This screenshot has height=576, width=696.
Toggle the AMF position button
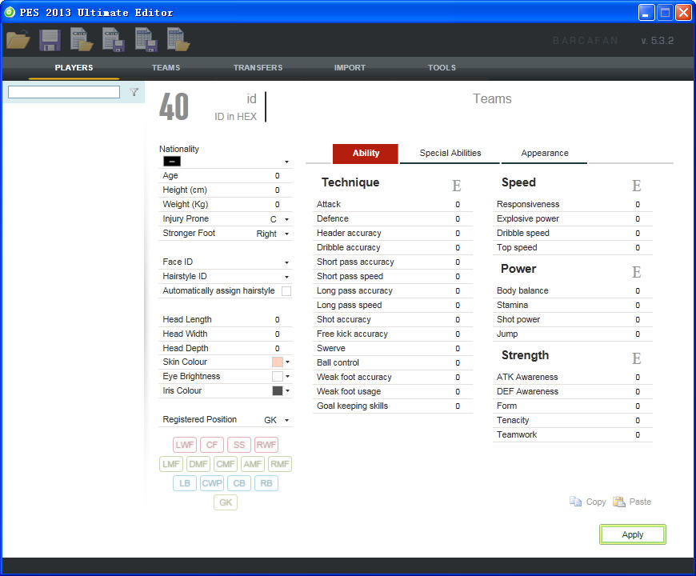pyautogui.click(x=253, y=464)
